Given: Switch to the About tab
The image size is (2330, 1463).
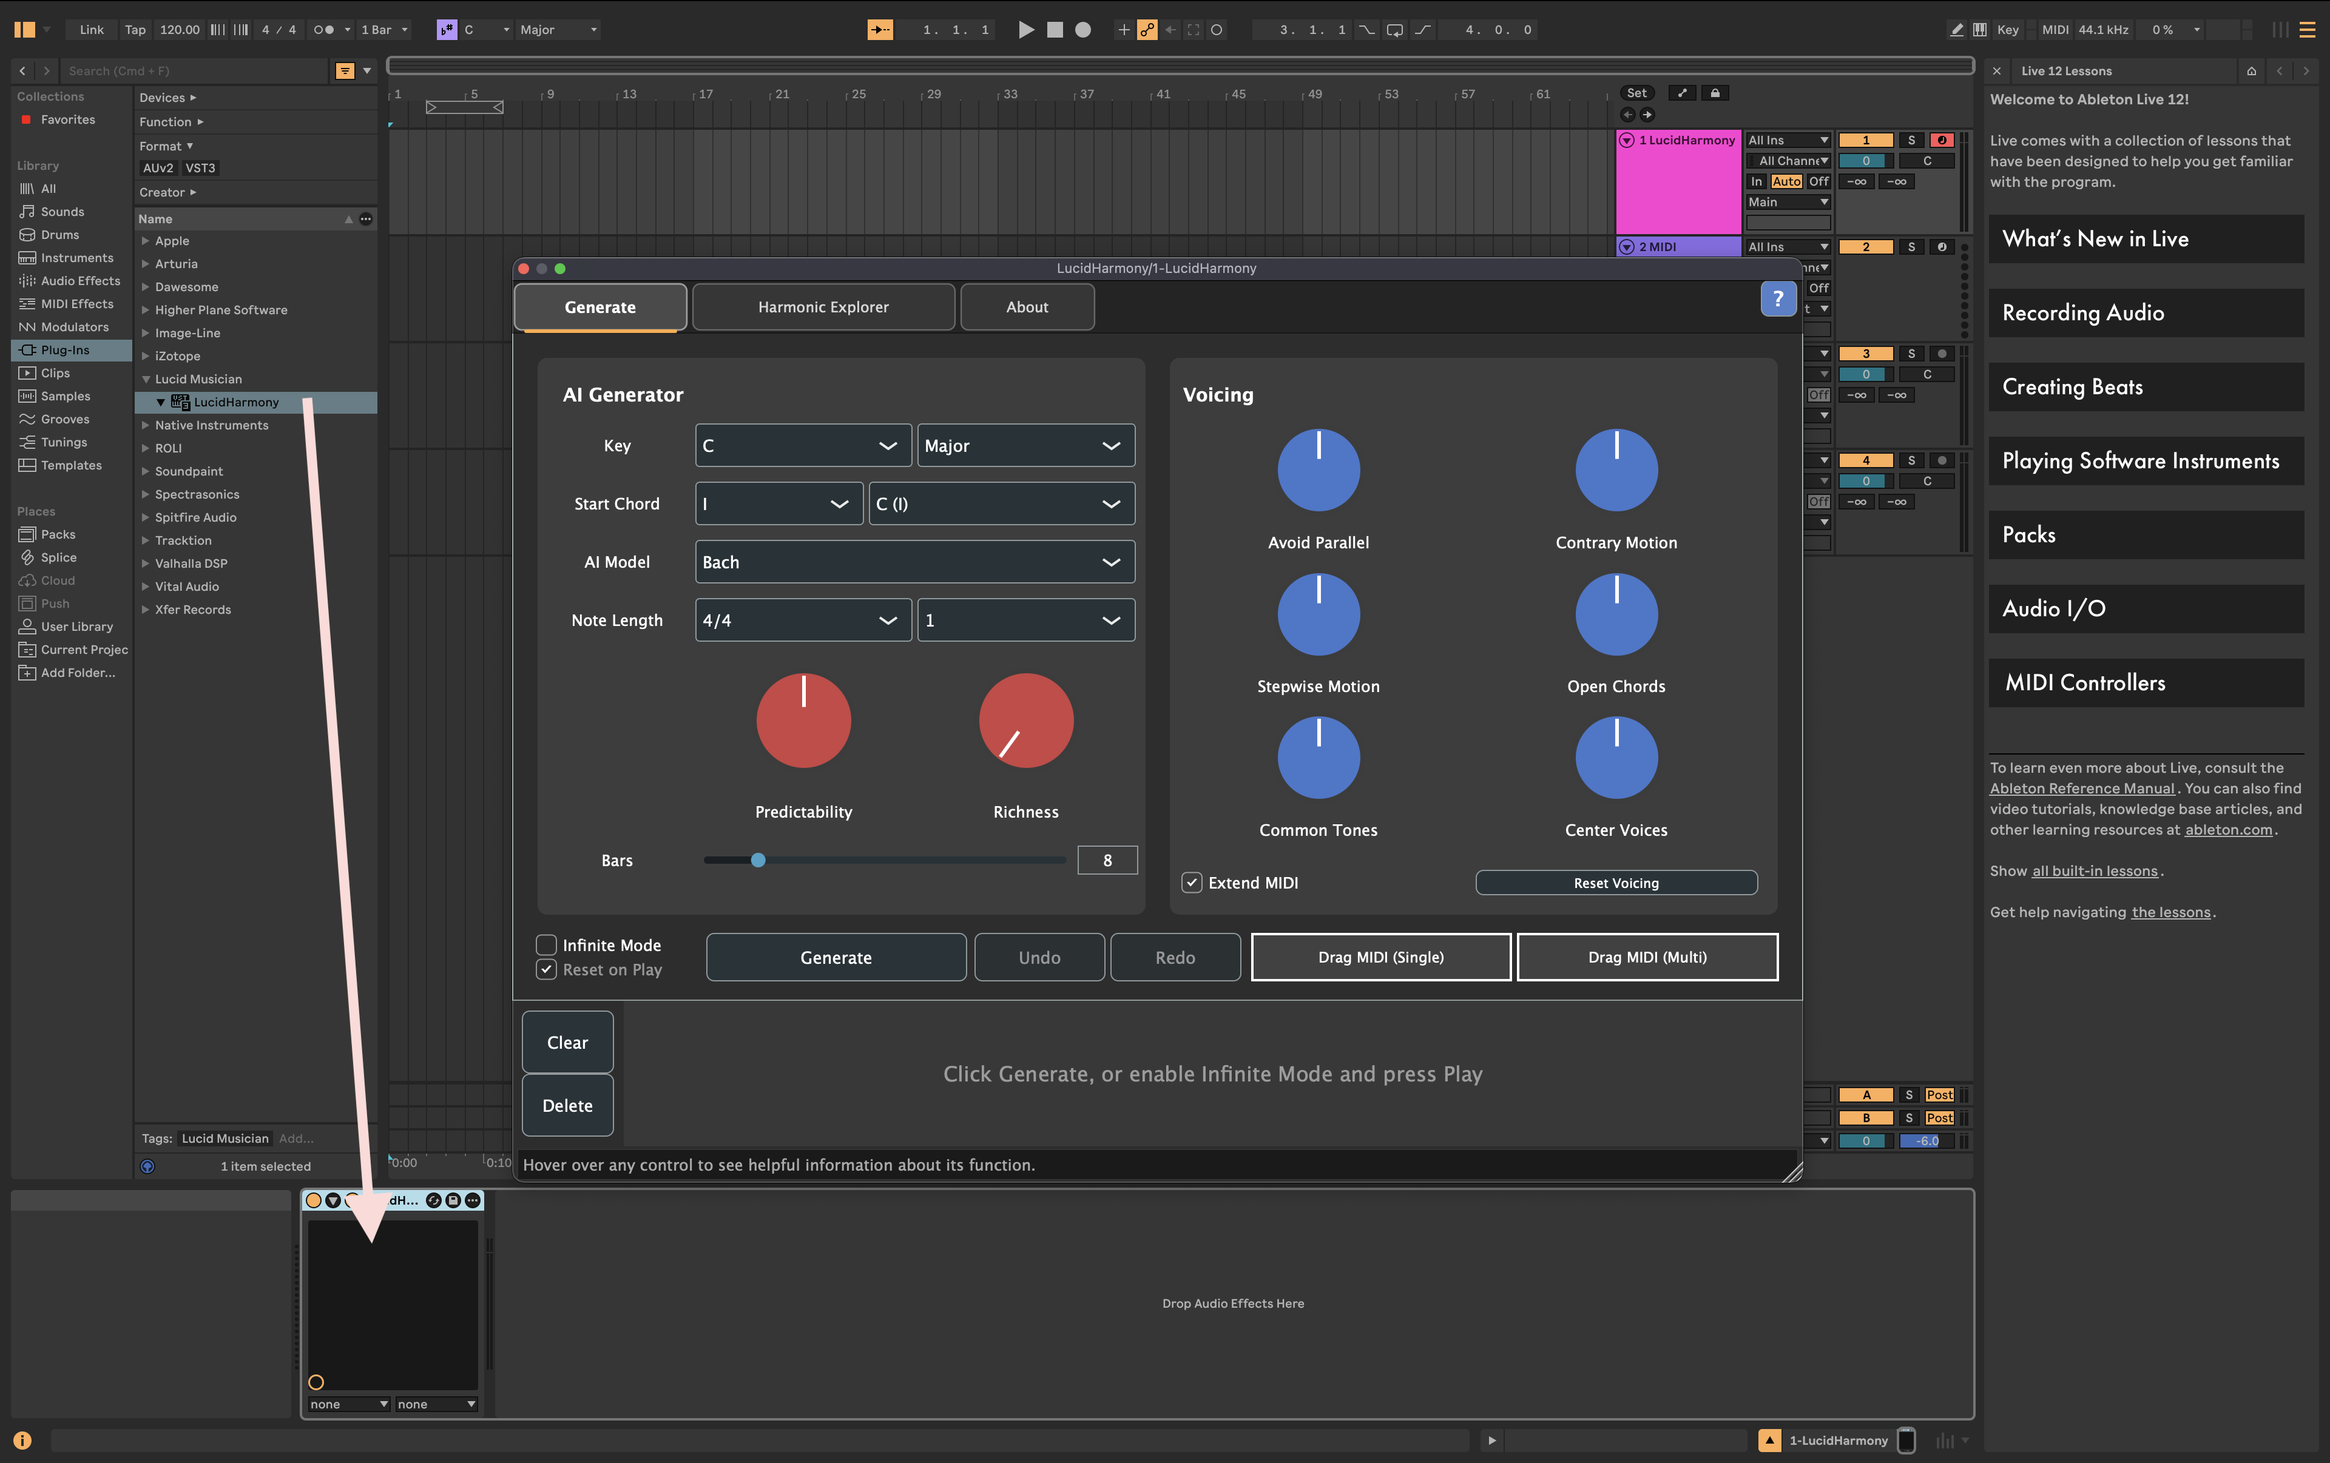Looking at the screenshot, I should click(x=1027, y=306).
